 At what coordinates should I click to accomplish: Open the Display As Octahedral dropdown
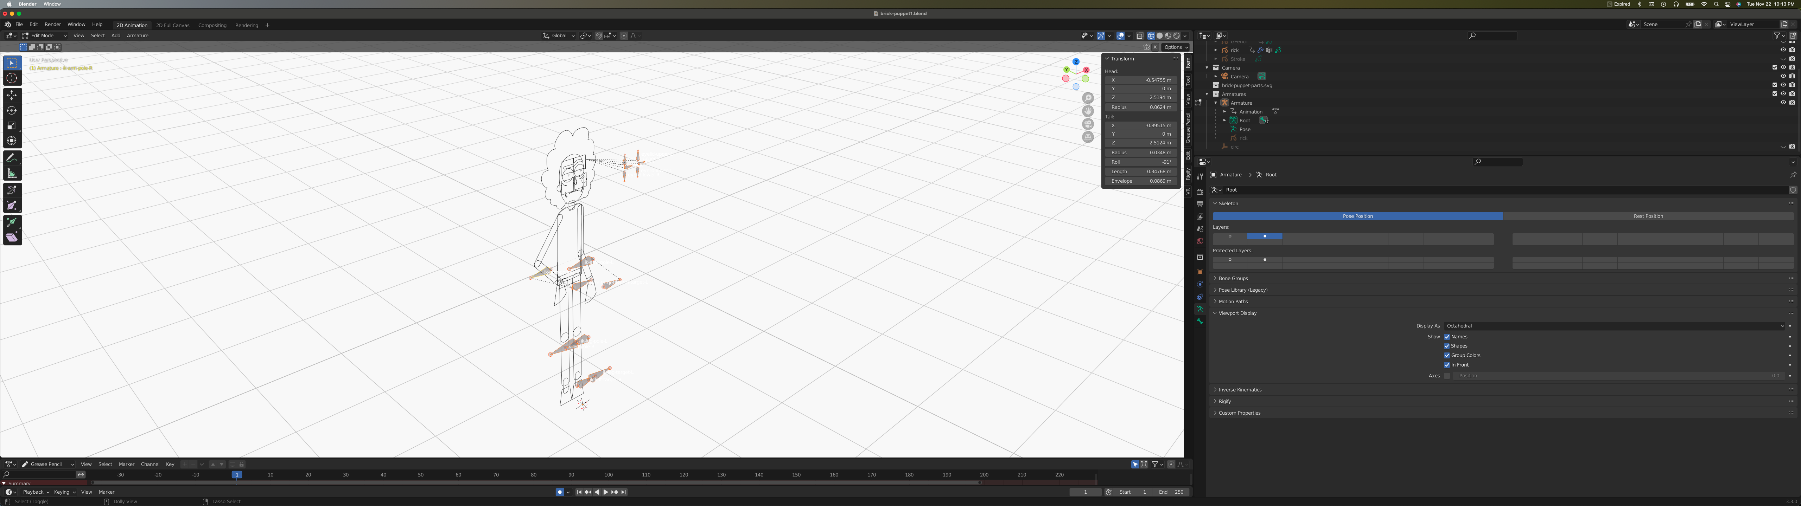point(1614,326)
